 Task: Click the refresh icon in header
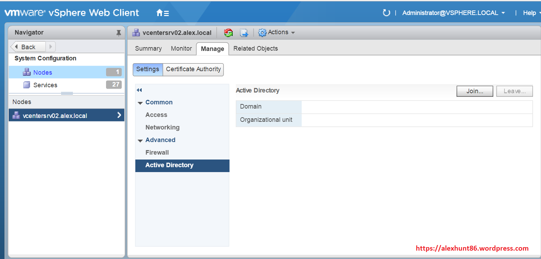[x=386, y=13]
